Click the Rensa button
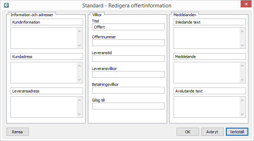 [x=18, y=132]
